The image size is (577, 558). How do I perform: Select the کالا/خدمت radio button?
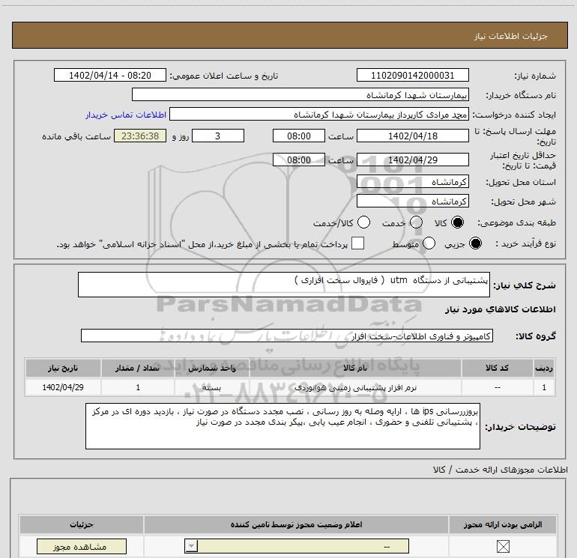pyautogui.click(x=363, y=222)
